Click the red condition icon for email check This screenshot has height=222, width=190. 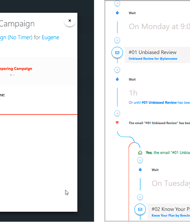(x=117, y=123)
